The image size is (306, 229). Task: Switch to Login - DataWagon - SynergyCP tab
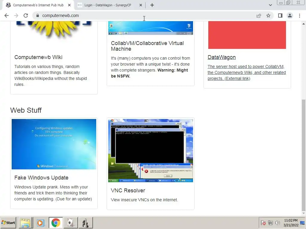(x=108, y=5)
